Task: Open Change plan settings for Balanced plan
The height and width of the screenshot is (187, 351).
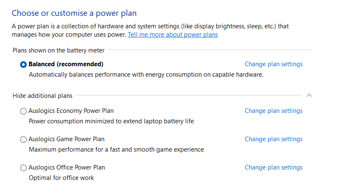Action: 273,64
